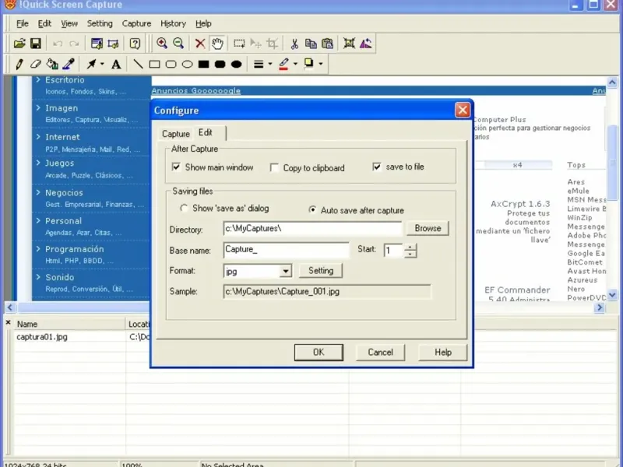Toggle the Show main window checkbox

176,167
